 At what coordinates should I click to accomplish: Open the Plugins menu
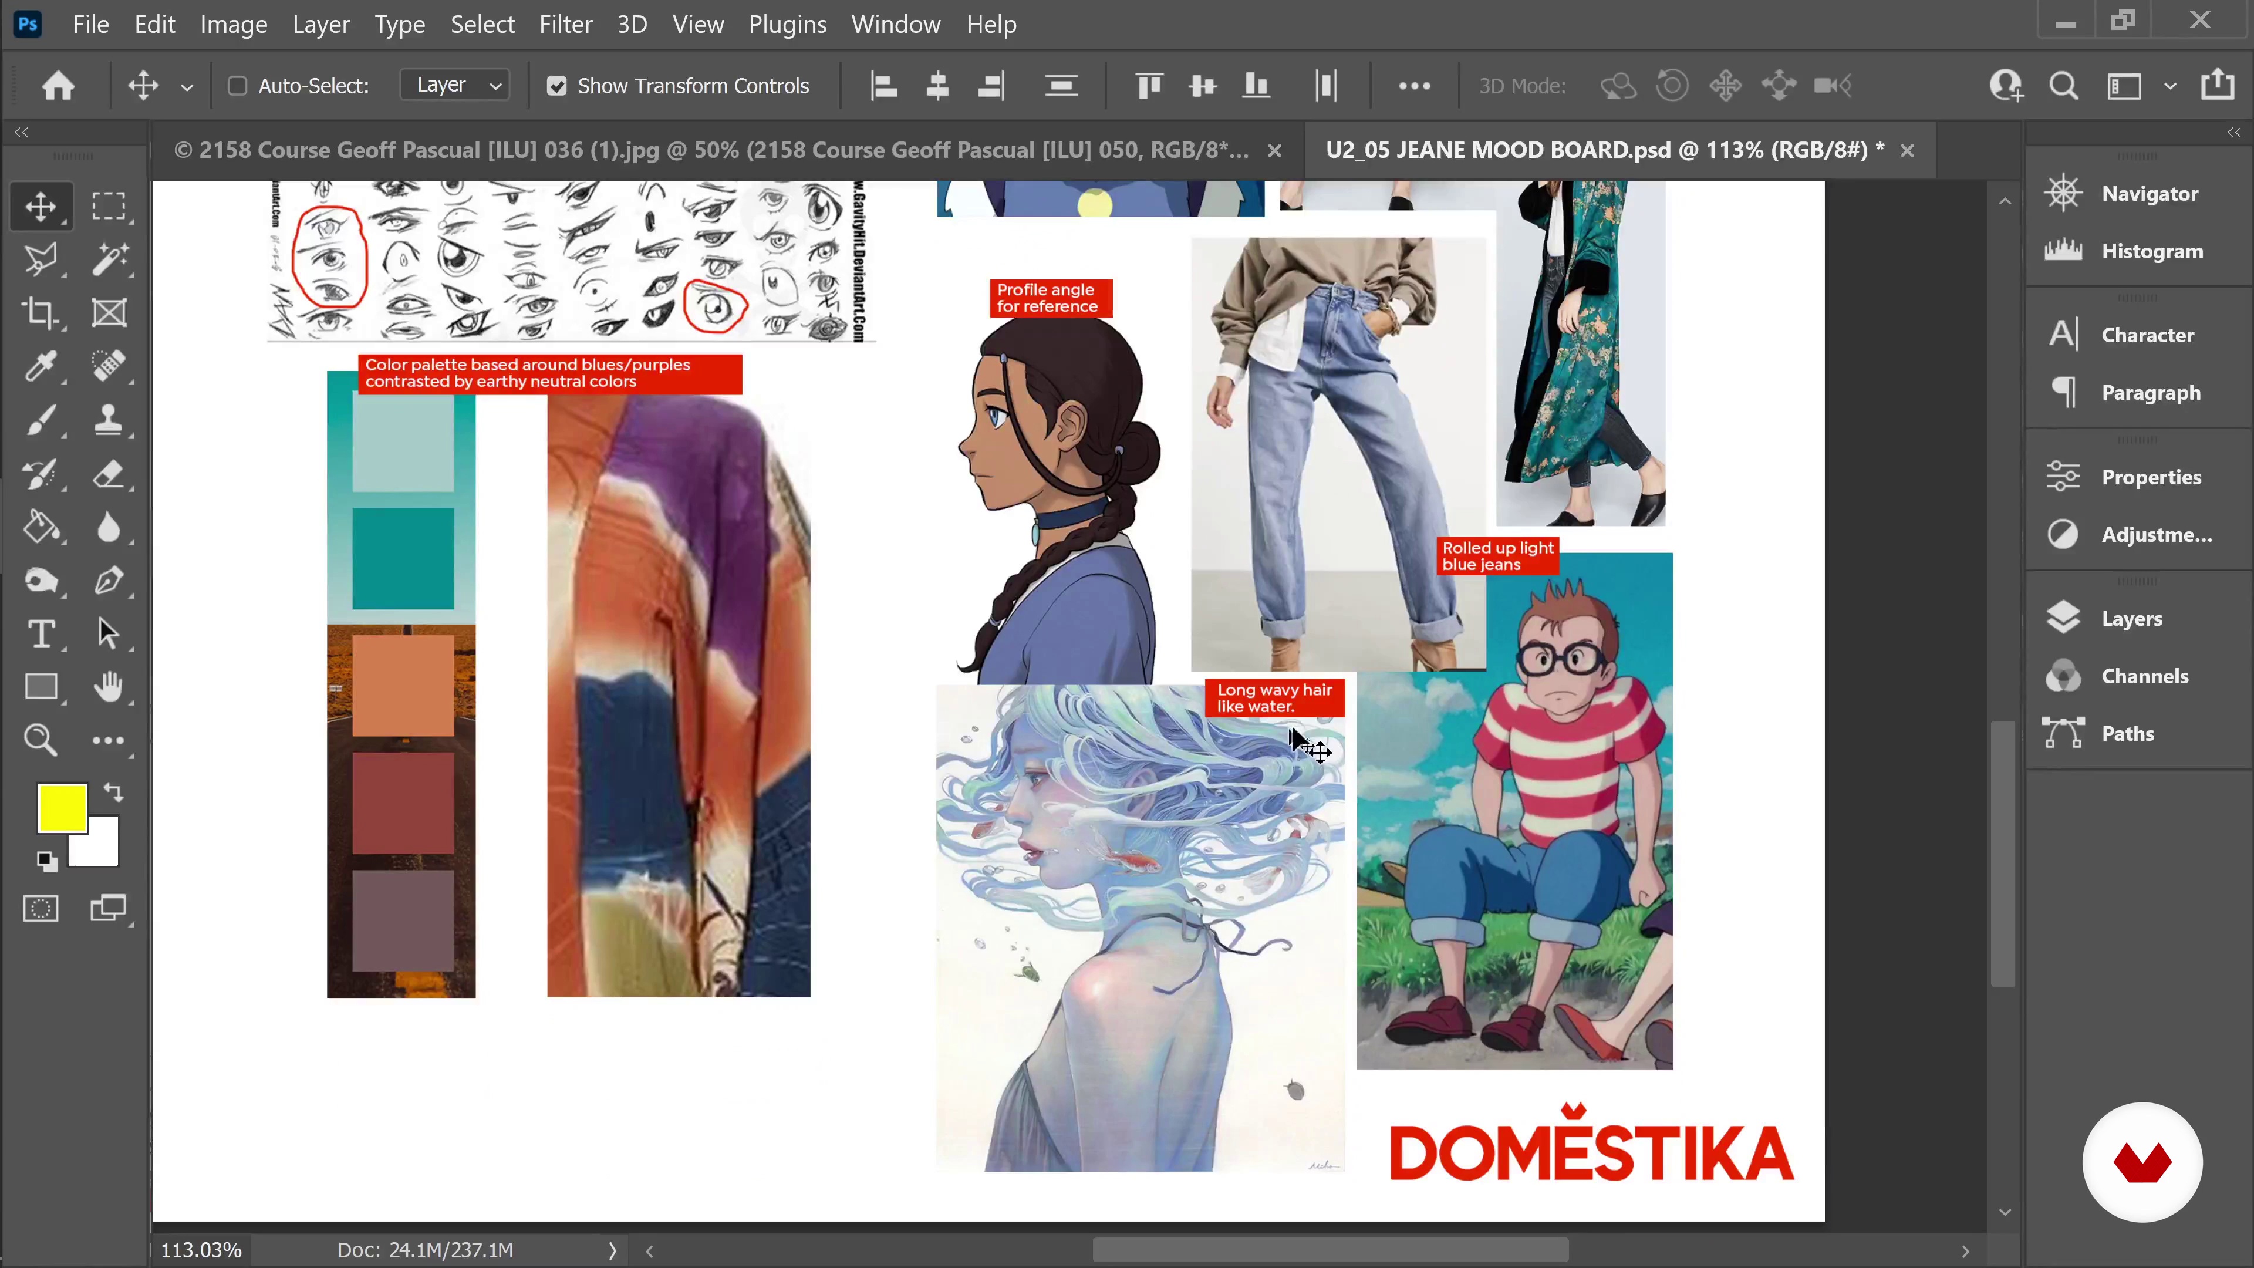pyautogui.click(x=788, y=25)
